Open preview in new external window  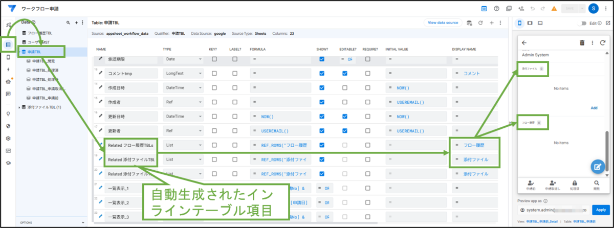607,23
